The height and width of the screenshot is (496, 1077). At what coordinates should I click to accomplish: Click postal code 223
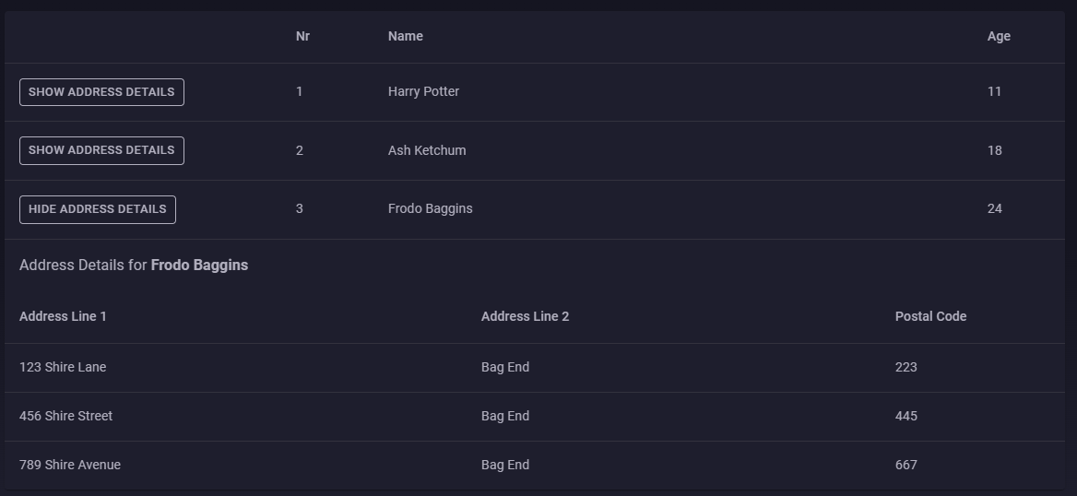[906, 368]
